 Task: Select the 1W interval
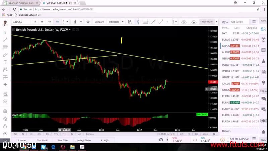coord(57,22)
